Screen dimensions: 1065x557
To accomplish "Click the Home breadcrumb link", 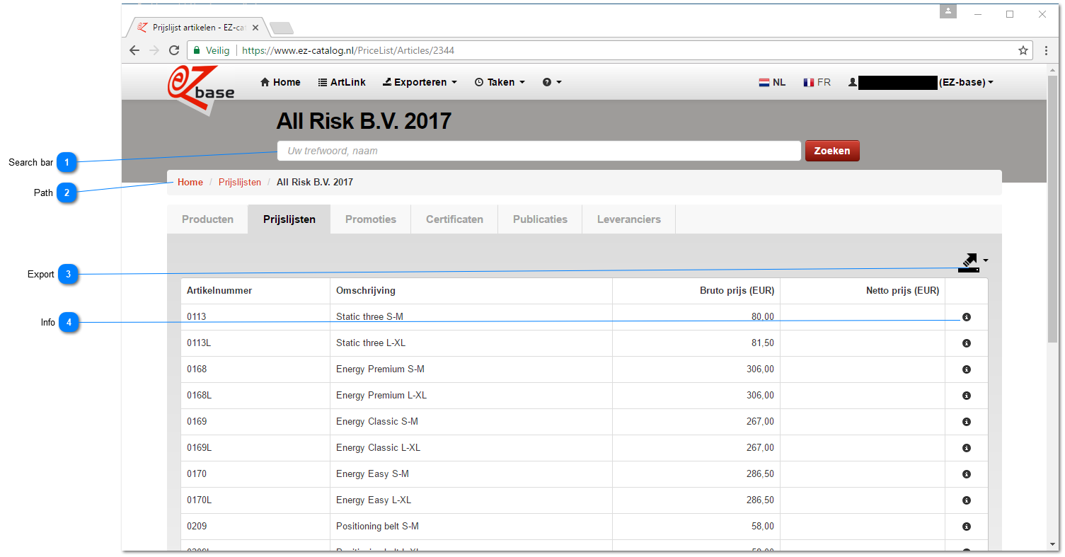I will (x=190, y=183).
